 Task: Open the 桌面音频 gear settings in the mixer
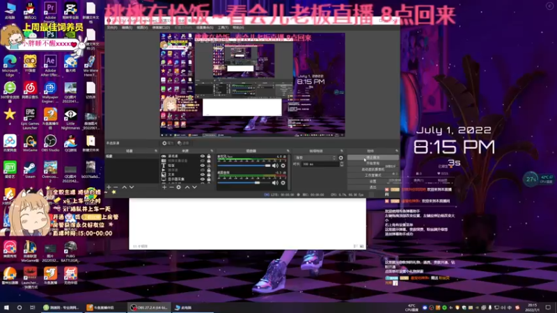tap(283, 183)
